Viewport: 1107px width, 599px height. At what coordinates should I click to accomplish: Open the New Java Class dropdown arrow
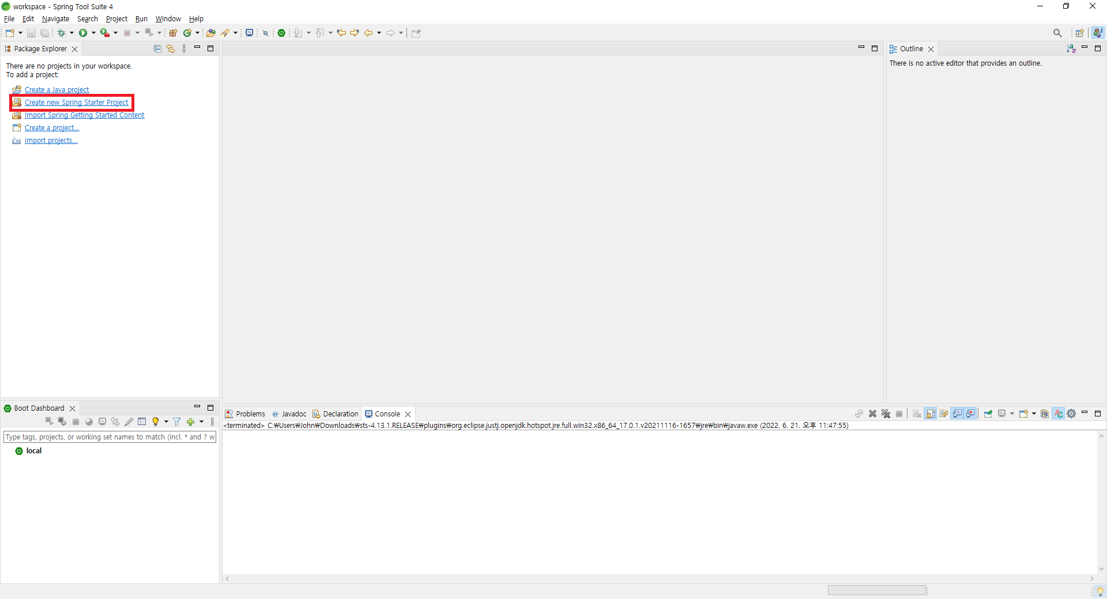tap(197, 33)
